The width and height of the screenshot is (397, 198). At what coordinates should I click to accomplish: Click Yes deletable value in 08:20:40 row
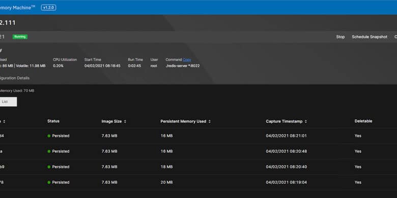358,167
